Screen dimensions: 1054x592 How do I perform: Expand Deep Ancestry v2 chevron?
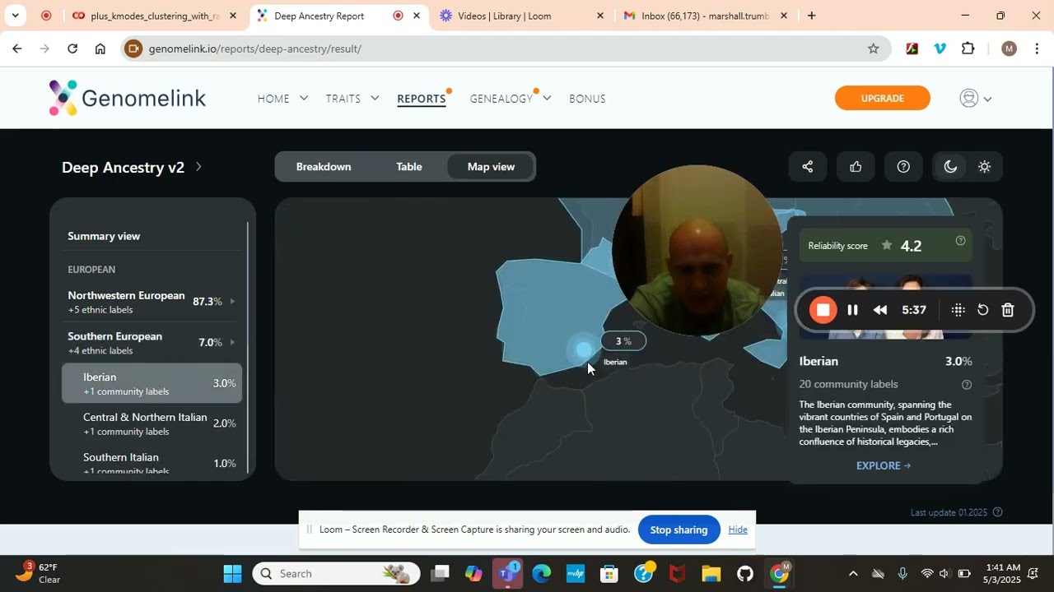click(x=198, y=167)
